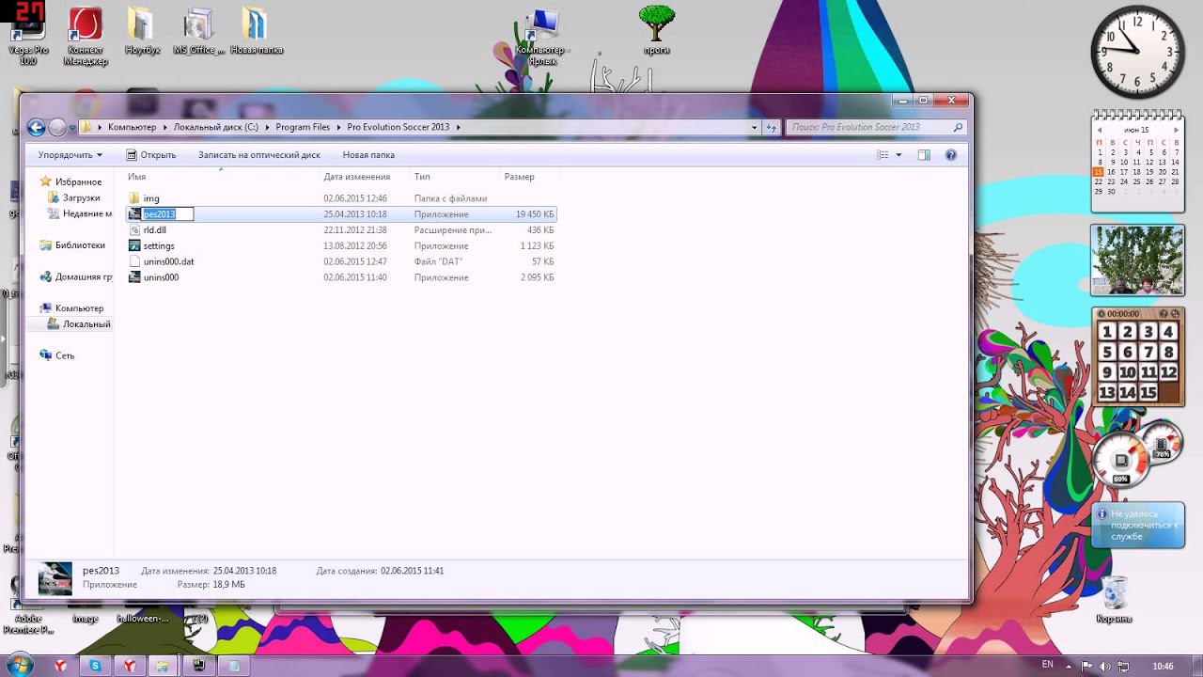Click Компьютер in the breadcrumb path
This screenshot has height=677, width=1203.
pyautogui.click(x=132, y=127)
